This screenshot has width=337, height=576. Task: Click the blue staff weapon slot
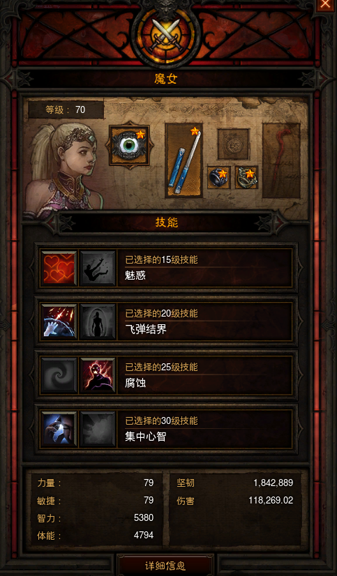click(184, 160)
